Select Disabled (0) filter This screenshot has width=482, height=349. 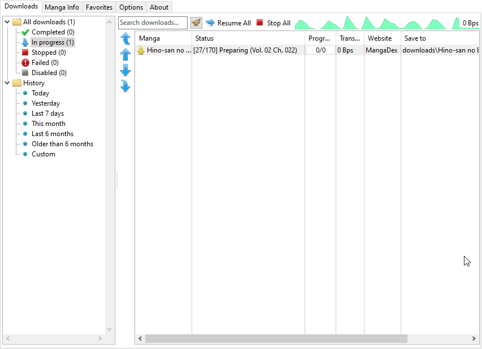49,72
